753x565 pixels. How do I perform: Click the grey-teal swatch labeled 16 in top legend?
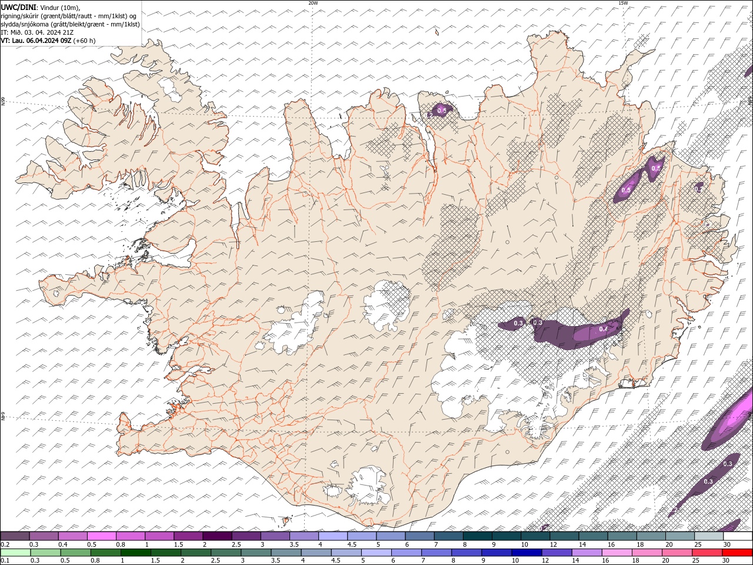pyautogui.click(x=621, y=536)
